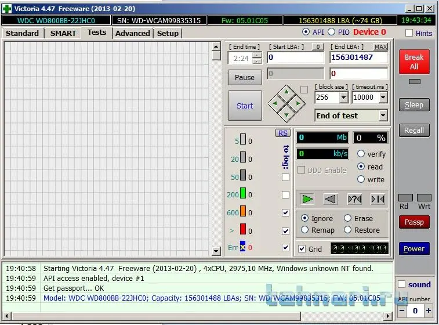The width and height of the screenshot is (439, 325).
Task: Click the red Passp button
Action: (x=414, y=222)
